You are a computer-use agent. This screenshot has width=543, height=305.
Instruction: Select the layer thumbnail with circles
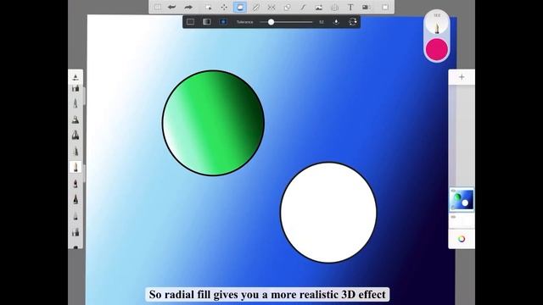pos(462,200)
